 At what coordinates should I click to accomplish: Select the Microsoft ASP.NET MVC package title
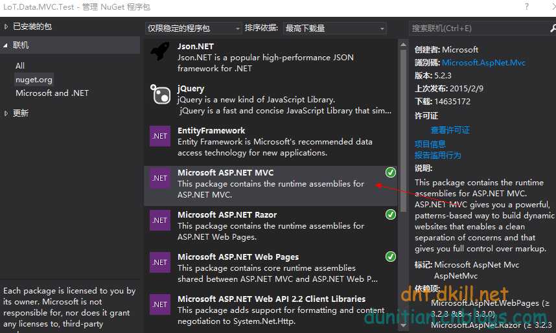226,173
